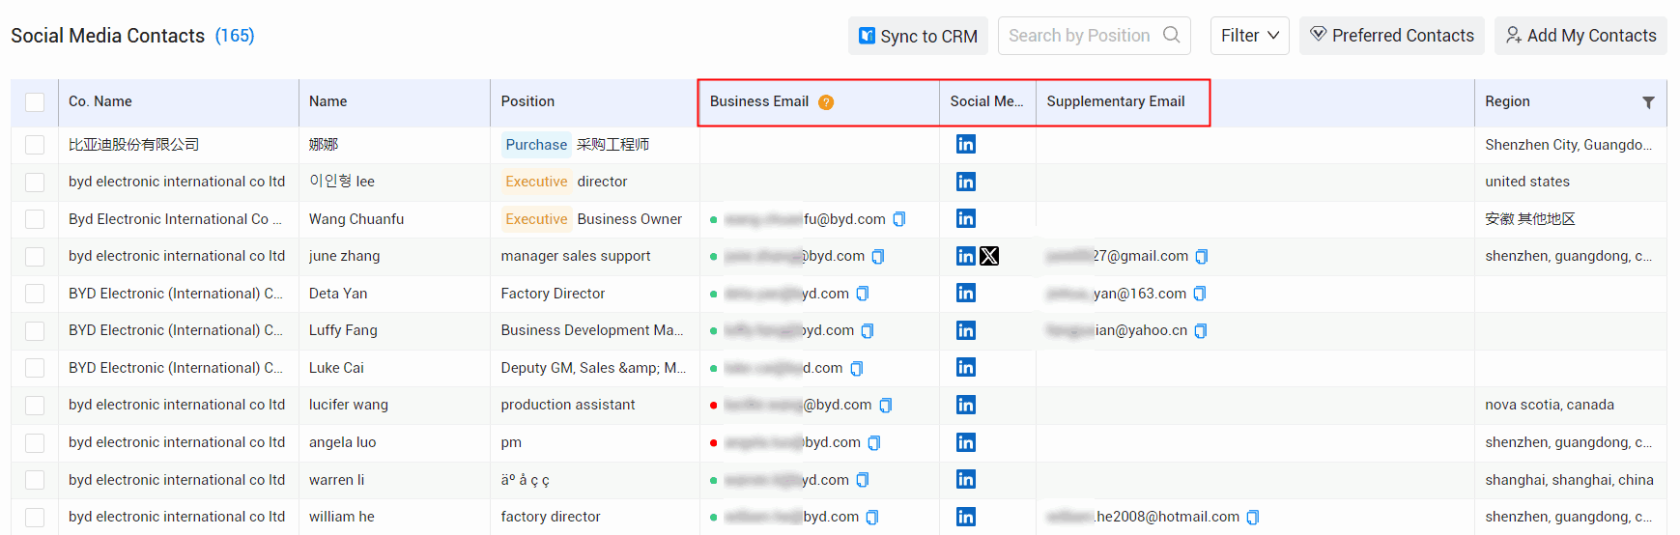The width and height of the screenshot is (1680, 535).
Task: Focus the Search by Position field
Action: tap(1078, 36)
